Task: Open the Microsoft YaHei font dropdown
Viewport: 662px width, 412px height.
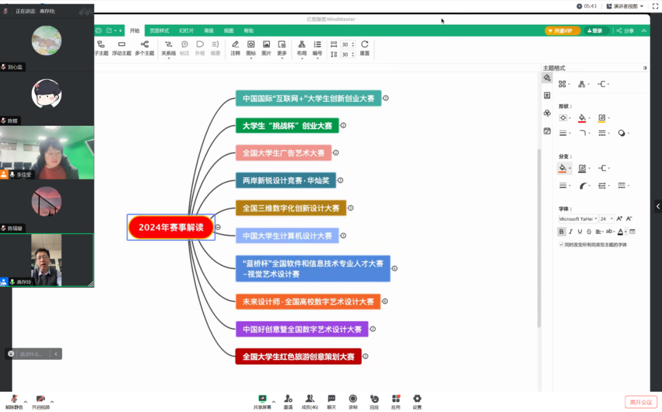Action: (577, 218)
